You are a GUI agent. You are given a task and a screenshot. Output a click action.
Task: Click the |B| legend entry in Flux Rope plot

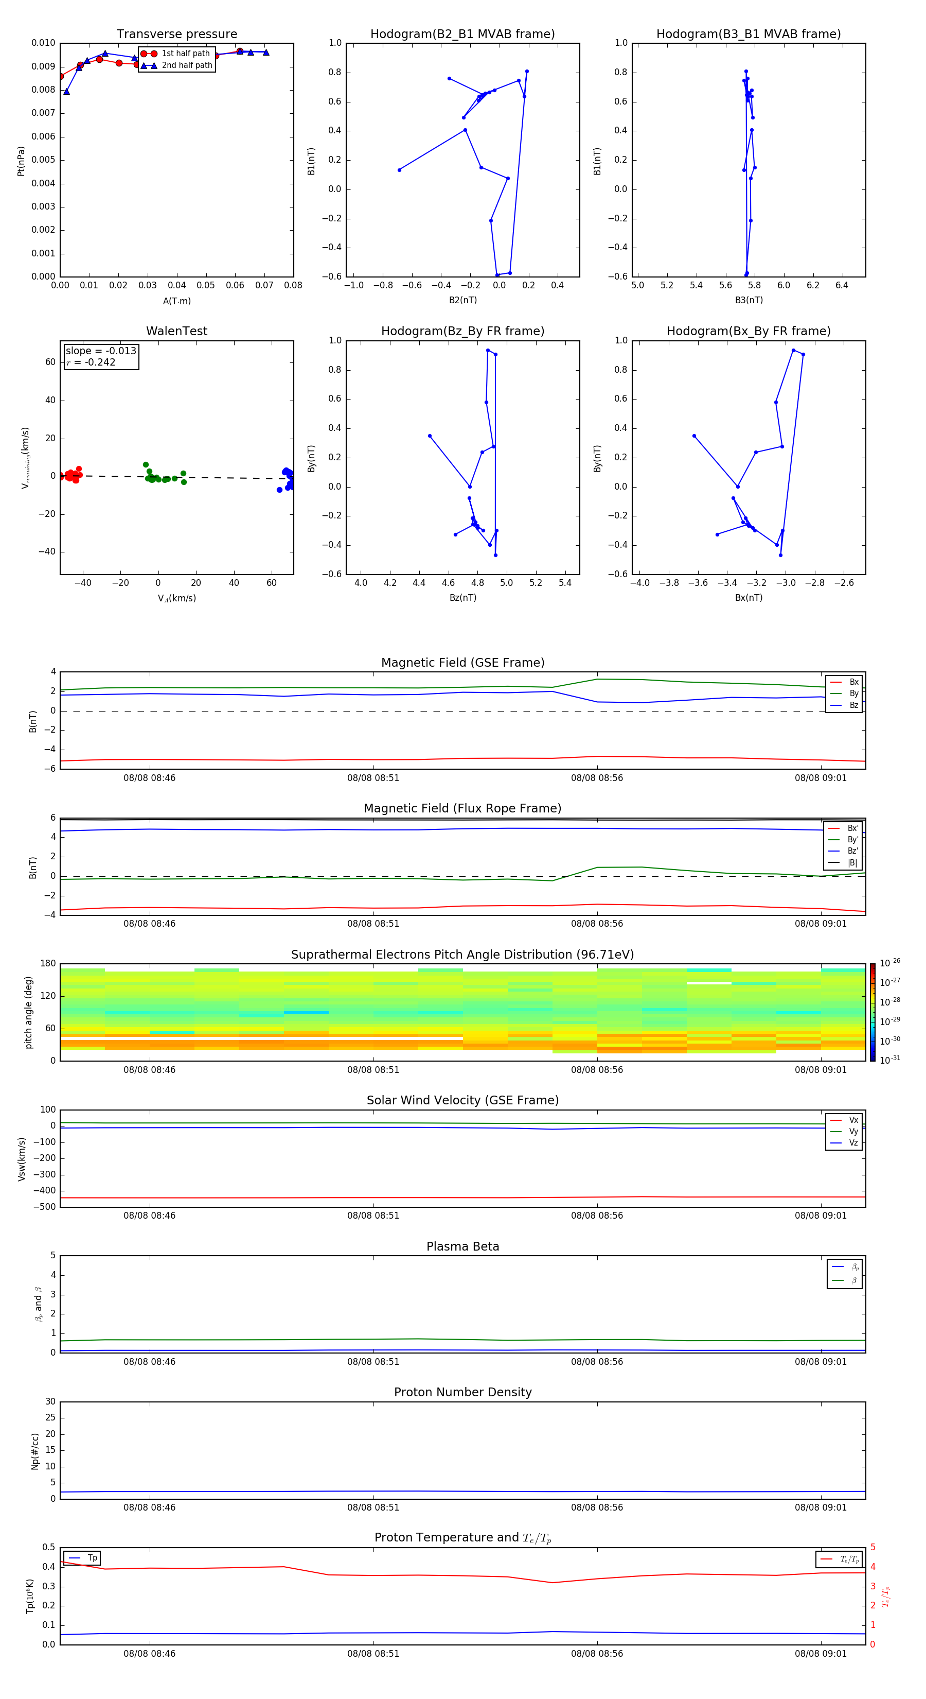pos(843,863)
